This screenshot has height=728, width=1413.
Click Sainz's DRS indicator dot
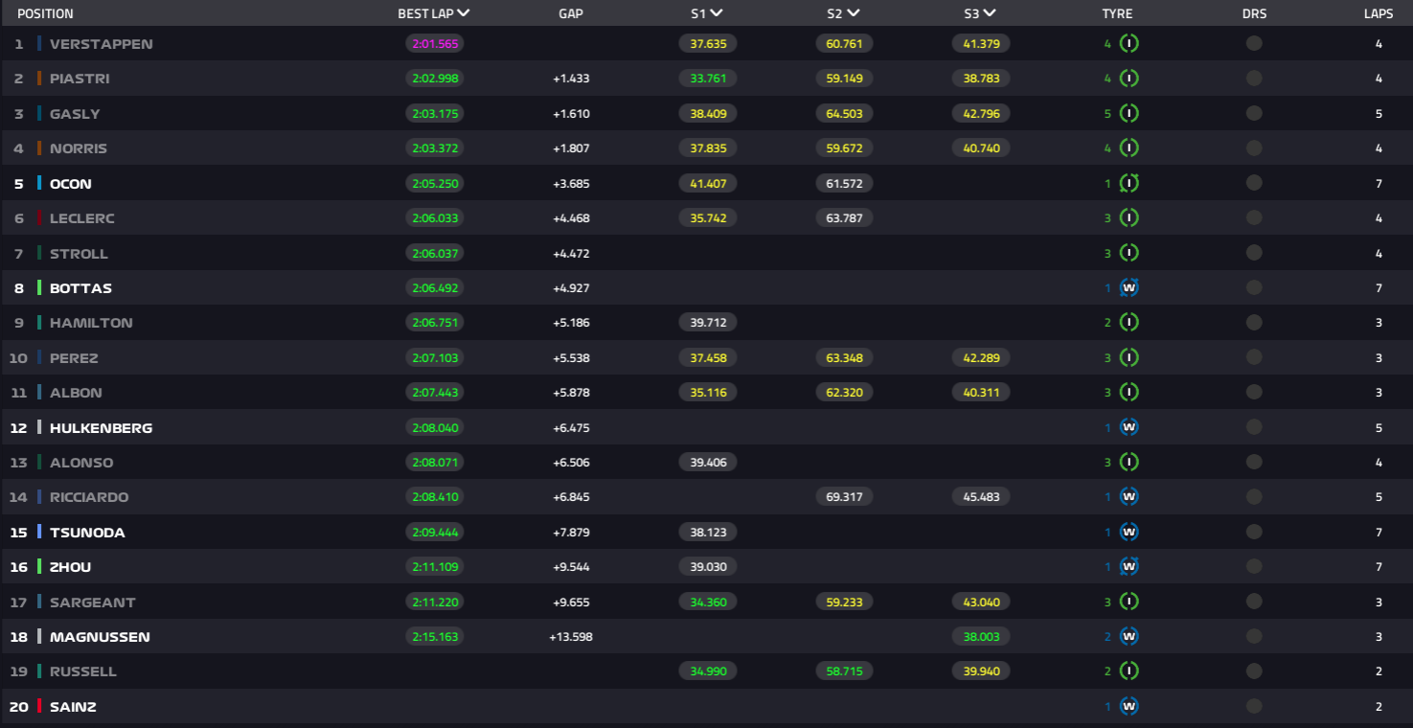1254,707
